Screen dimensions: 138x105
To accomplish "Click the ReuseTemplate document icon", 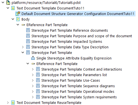I will pyautogui.click(x=13, y=102).
